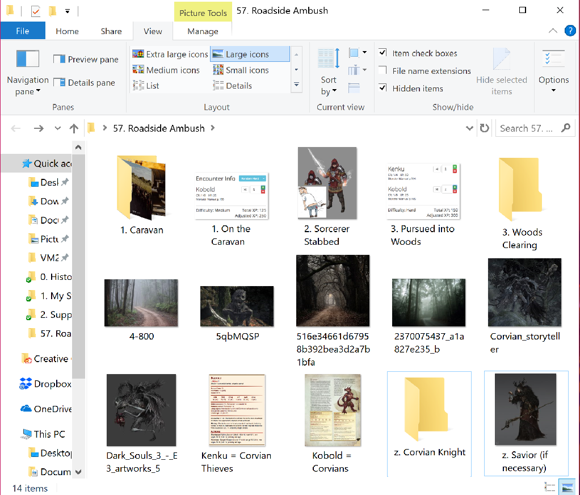Select Small icons layout
Image resolution: width=580 pixels, height=495 pixels.
(x=241, y=70)
